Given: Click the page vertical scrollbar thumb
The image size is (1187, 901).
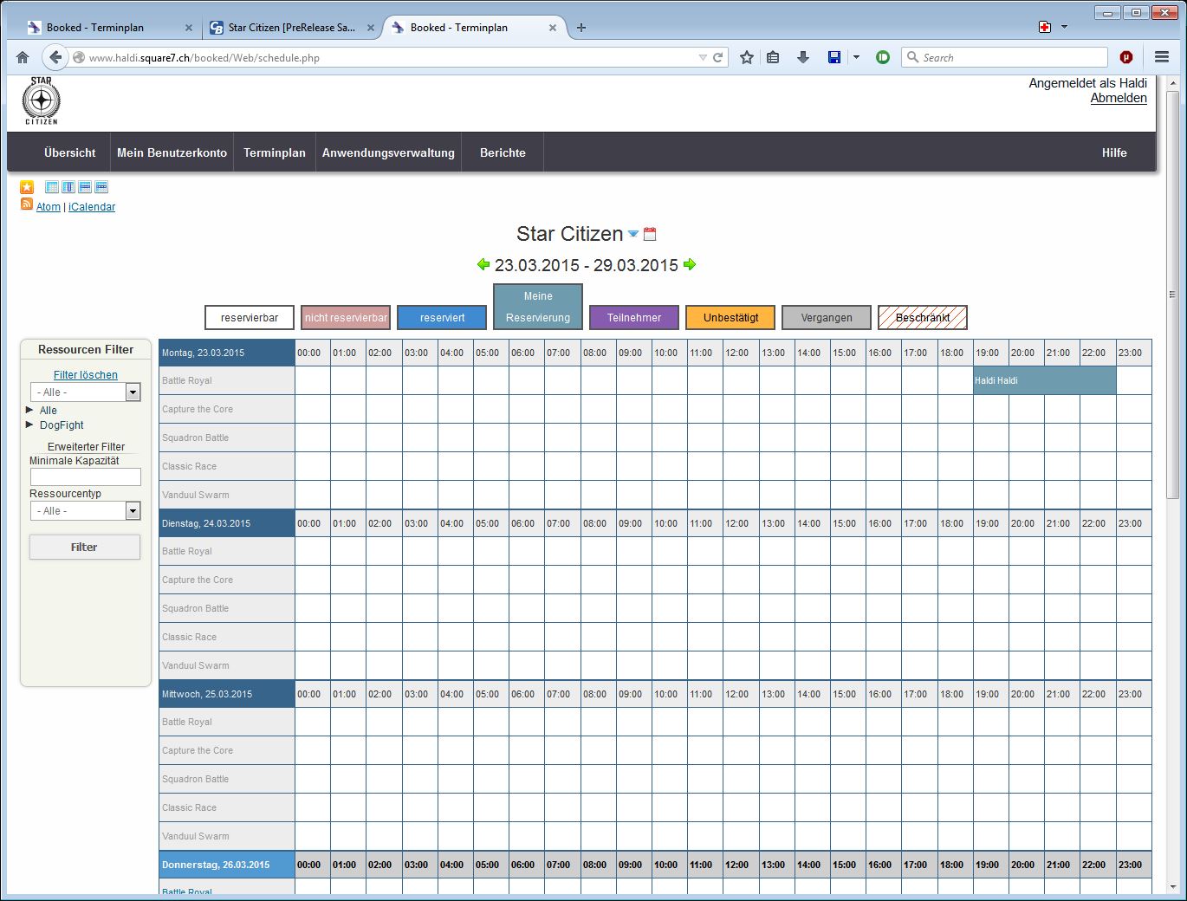Looking at the screenshot, I should tap(1173, 295).
